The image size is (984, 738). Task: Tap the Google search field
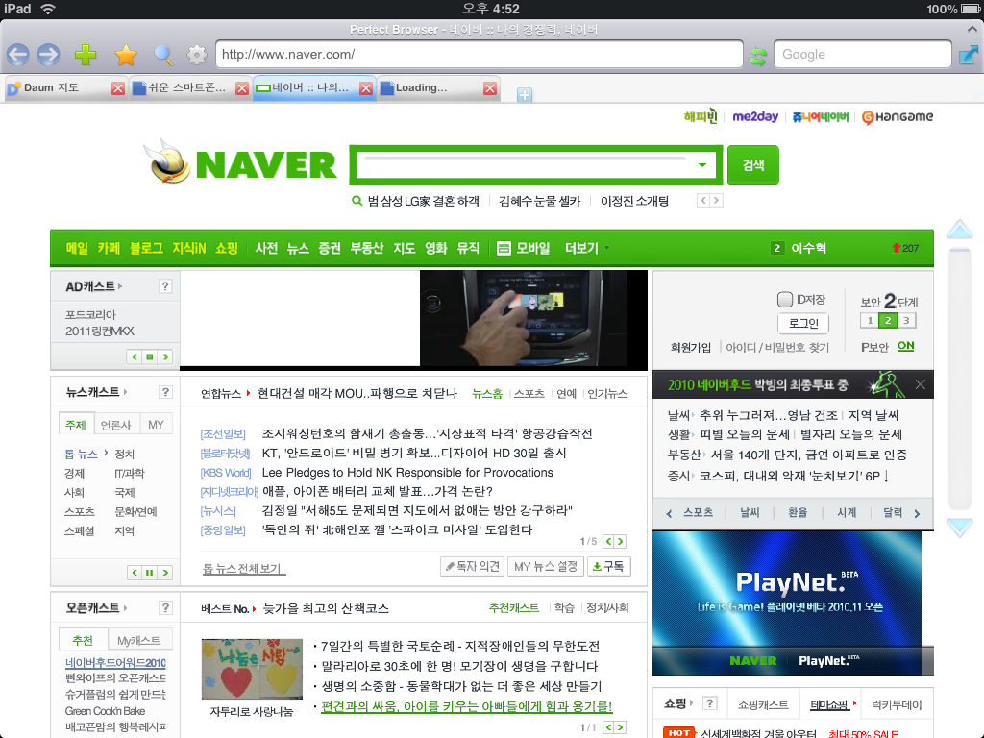[863, 55]
